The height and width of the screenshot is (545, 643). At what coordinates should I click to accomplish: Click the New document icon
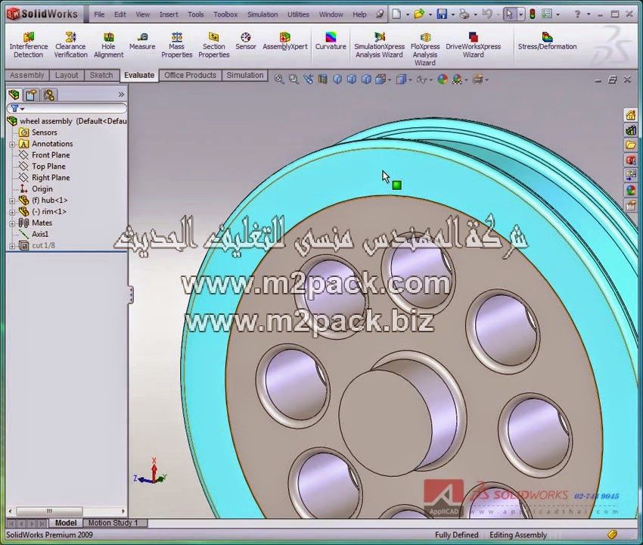396,14
